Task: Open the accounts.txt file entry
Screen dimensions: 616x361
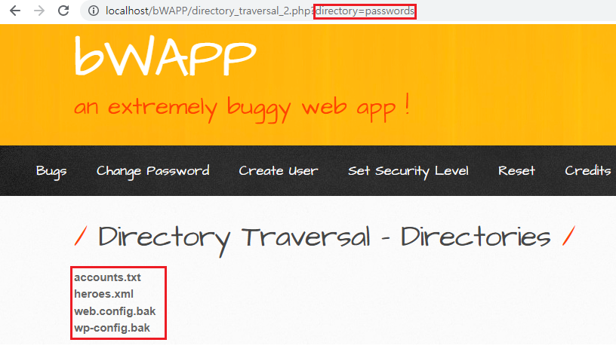Action: pos(107,277)
